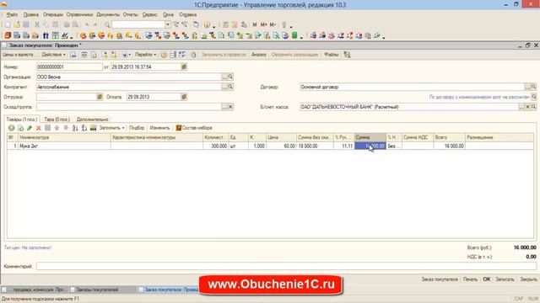Screen dimensions: 540x303
Task: Open file with folder icon in main toolbar
Action: 17,24
